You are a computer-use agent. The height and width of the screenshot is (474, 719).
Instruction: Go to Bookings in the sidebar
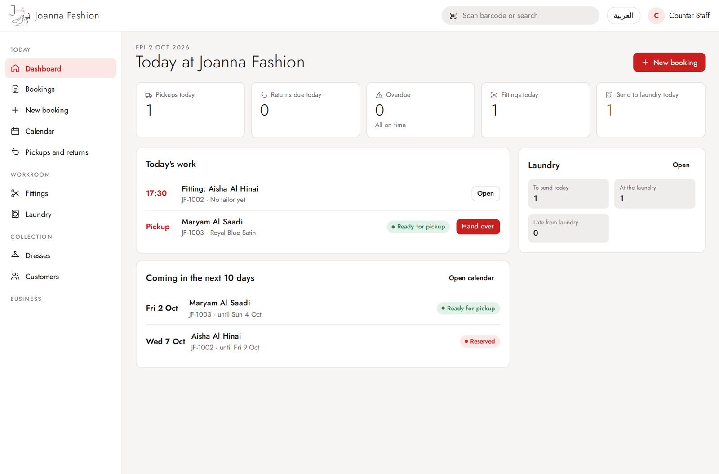point(61,89)
